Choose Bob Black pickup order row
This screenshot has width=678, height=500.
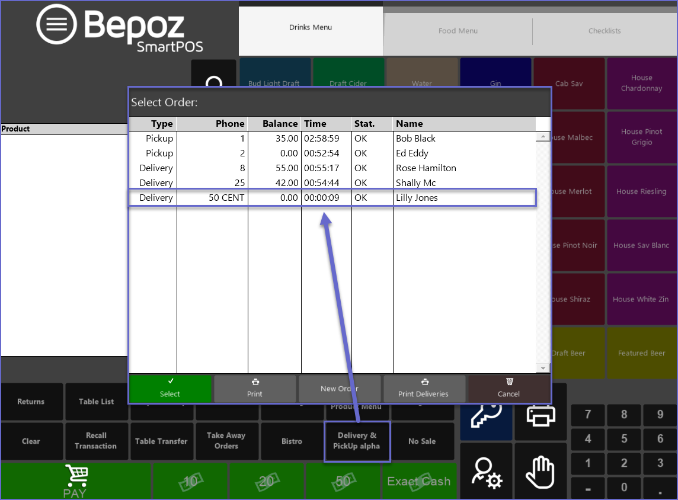(332, 139)
